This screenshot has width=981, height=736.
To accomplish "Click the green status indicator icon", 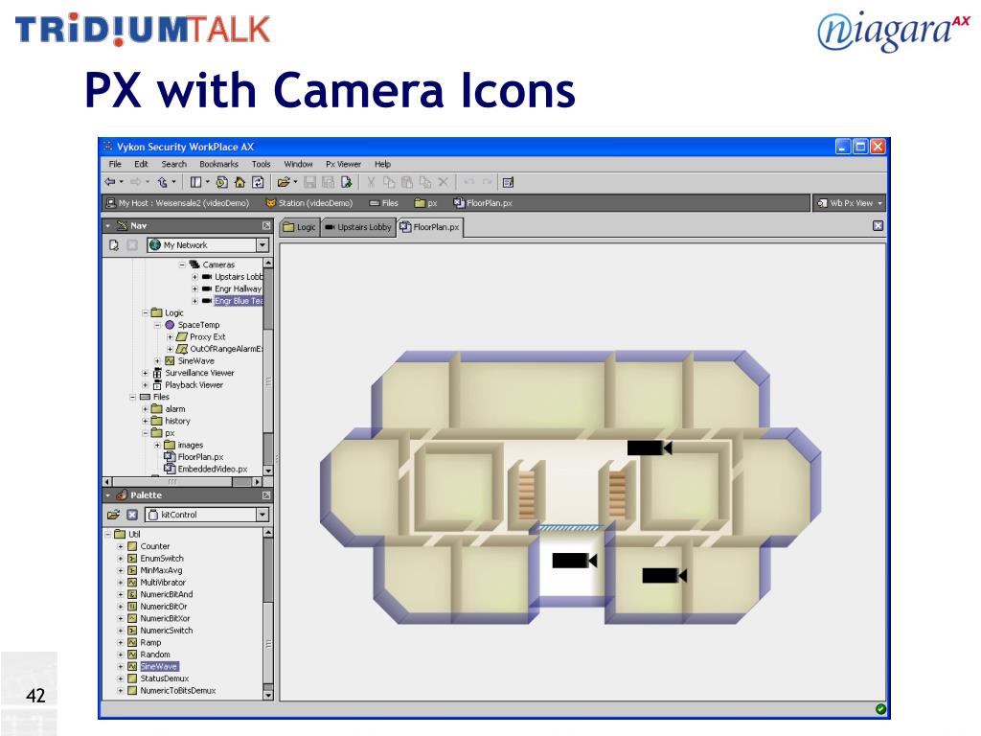I will [881, 709].
